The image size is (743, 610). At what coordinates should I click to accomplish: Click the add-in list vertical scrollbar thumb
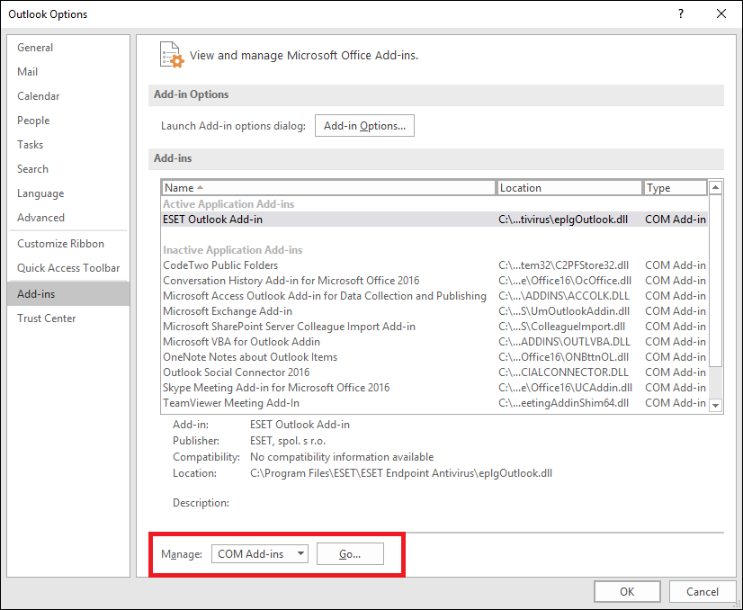(x=715, y=281)
